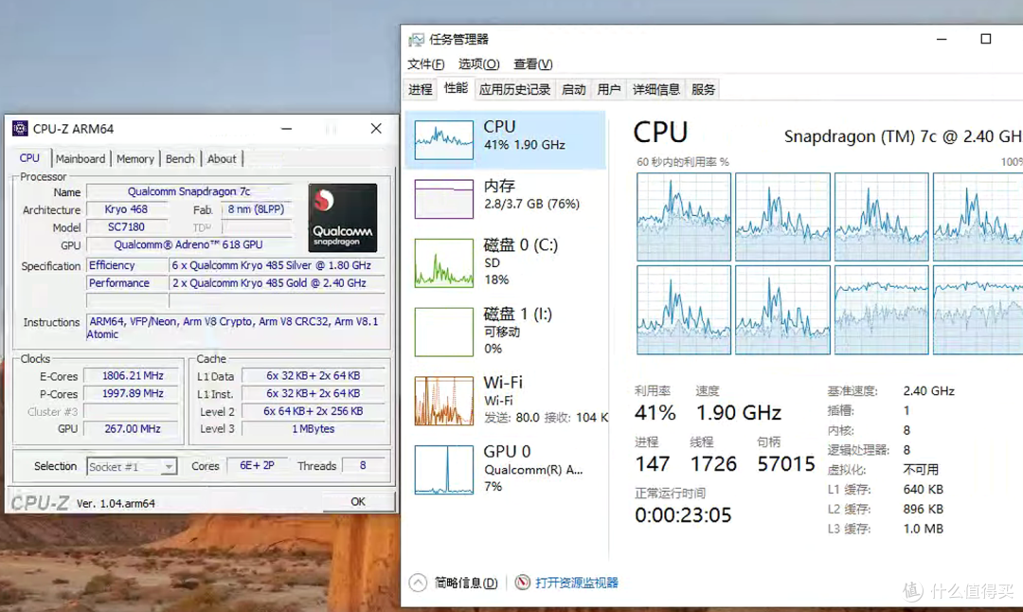
Task: Click the Task Manager title bar icon
Action: coord(416,40)
